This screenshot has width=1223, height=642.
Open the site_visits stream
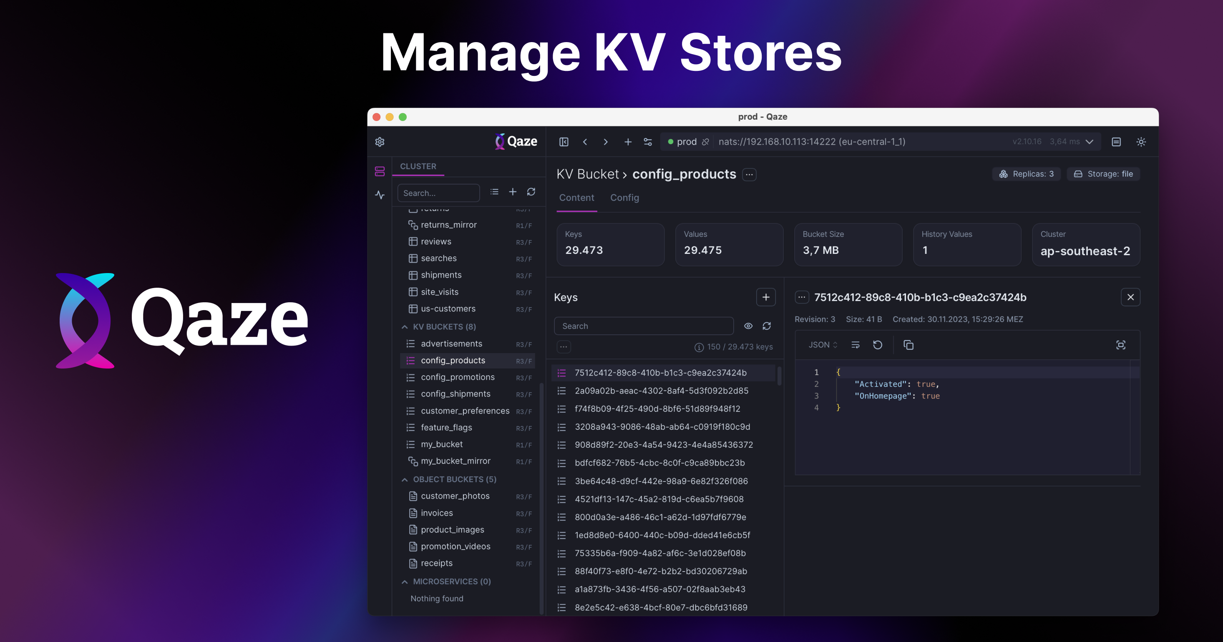[x=468, y=292]
